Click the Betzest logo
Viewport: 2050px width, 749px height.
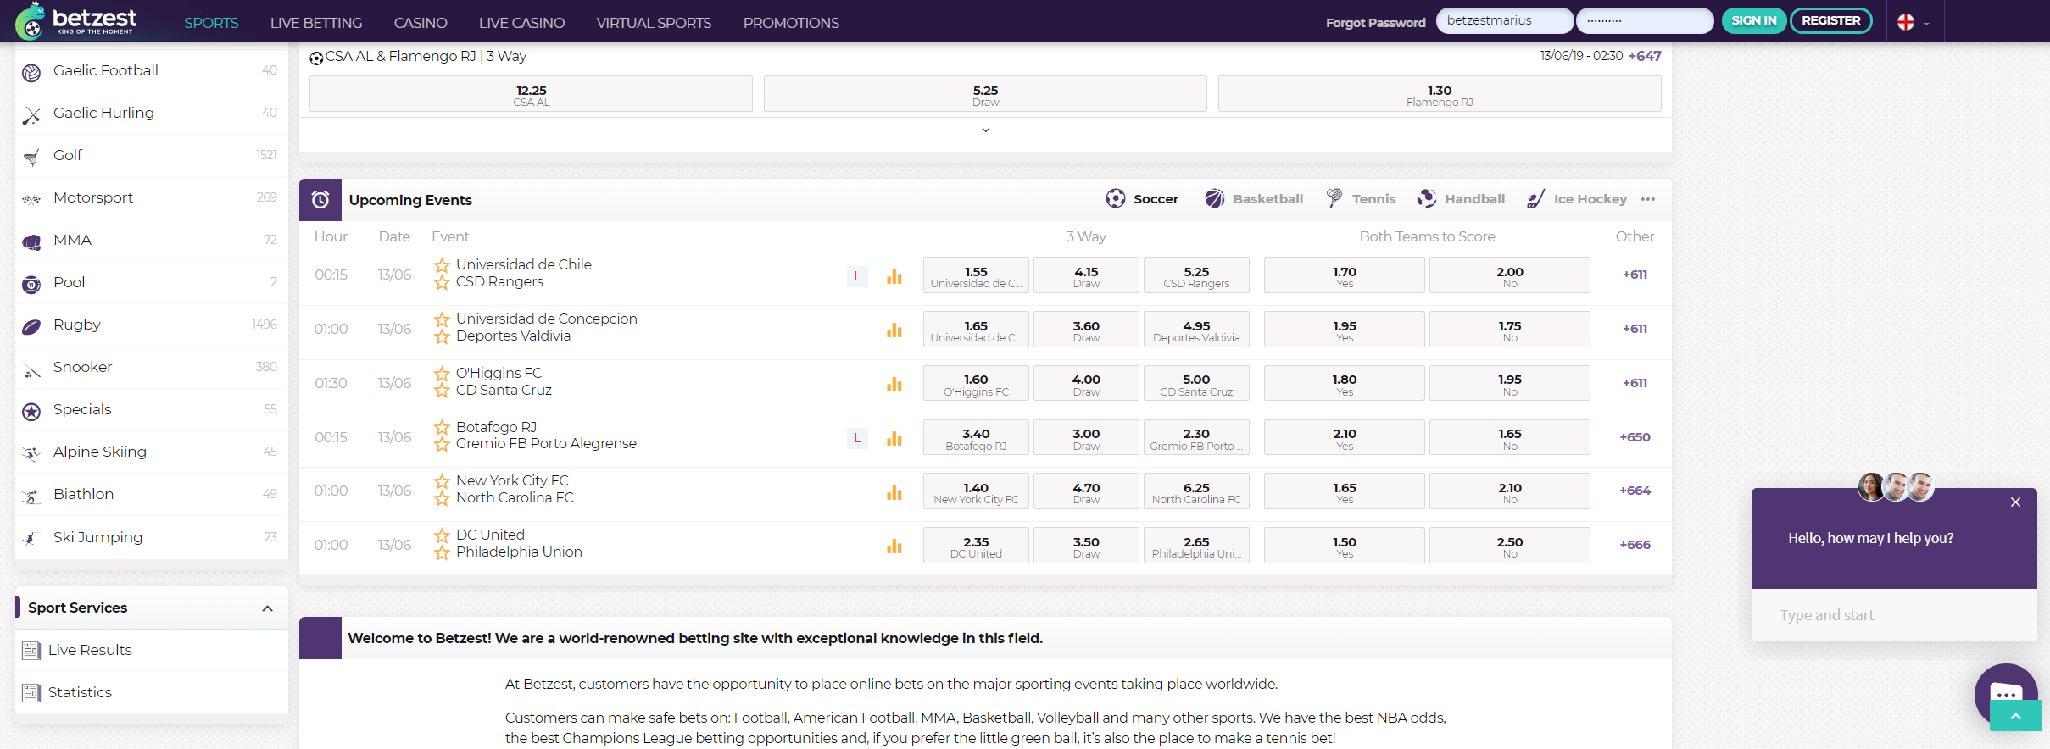[76, 20]
